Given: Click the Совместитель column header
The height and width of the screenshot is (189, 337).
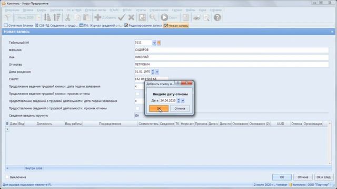Looking at the screenshot, I should tap(148, 124).
